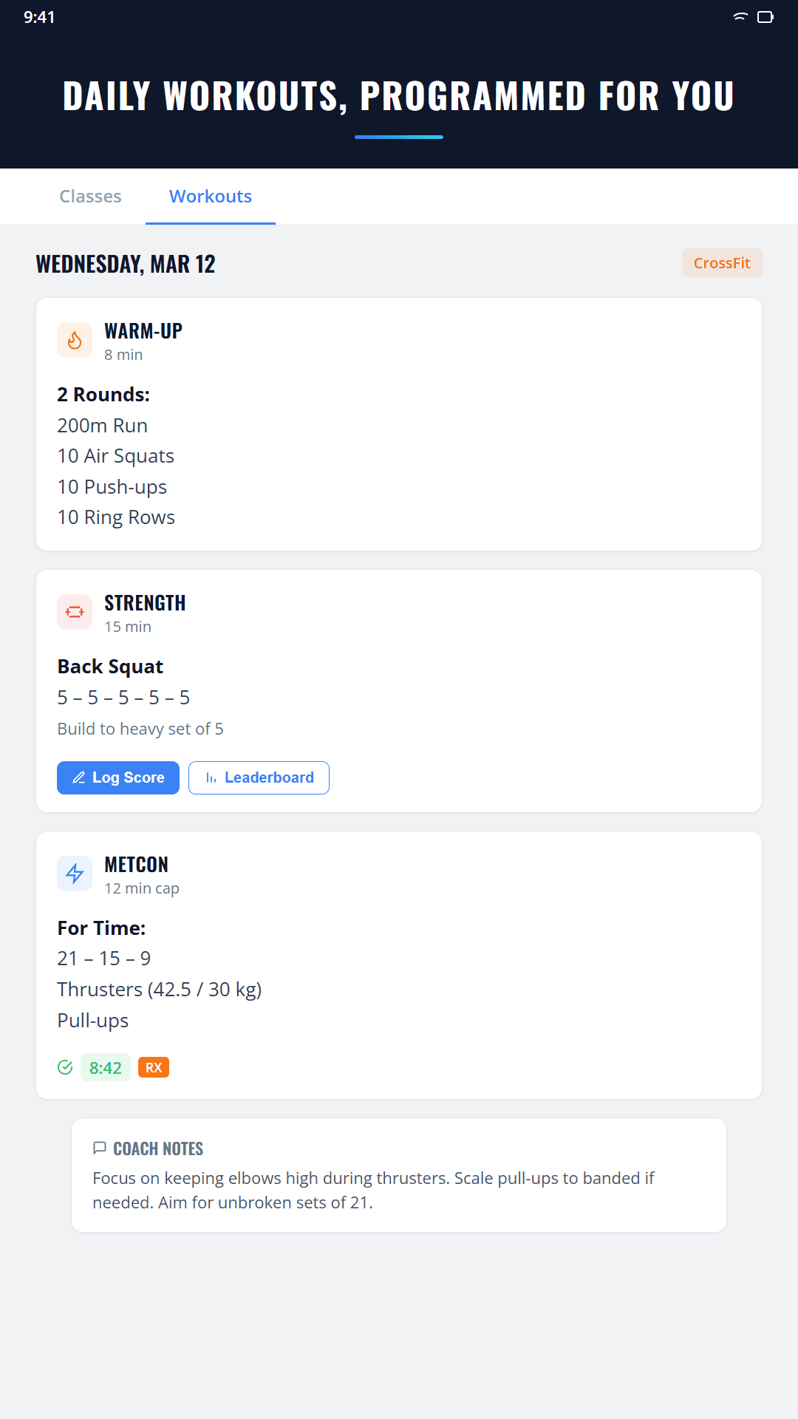Click the bar chart icon in Leaderboard button

coord(211,777)
